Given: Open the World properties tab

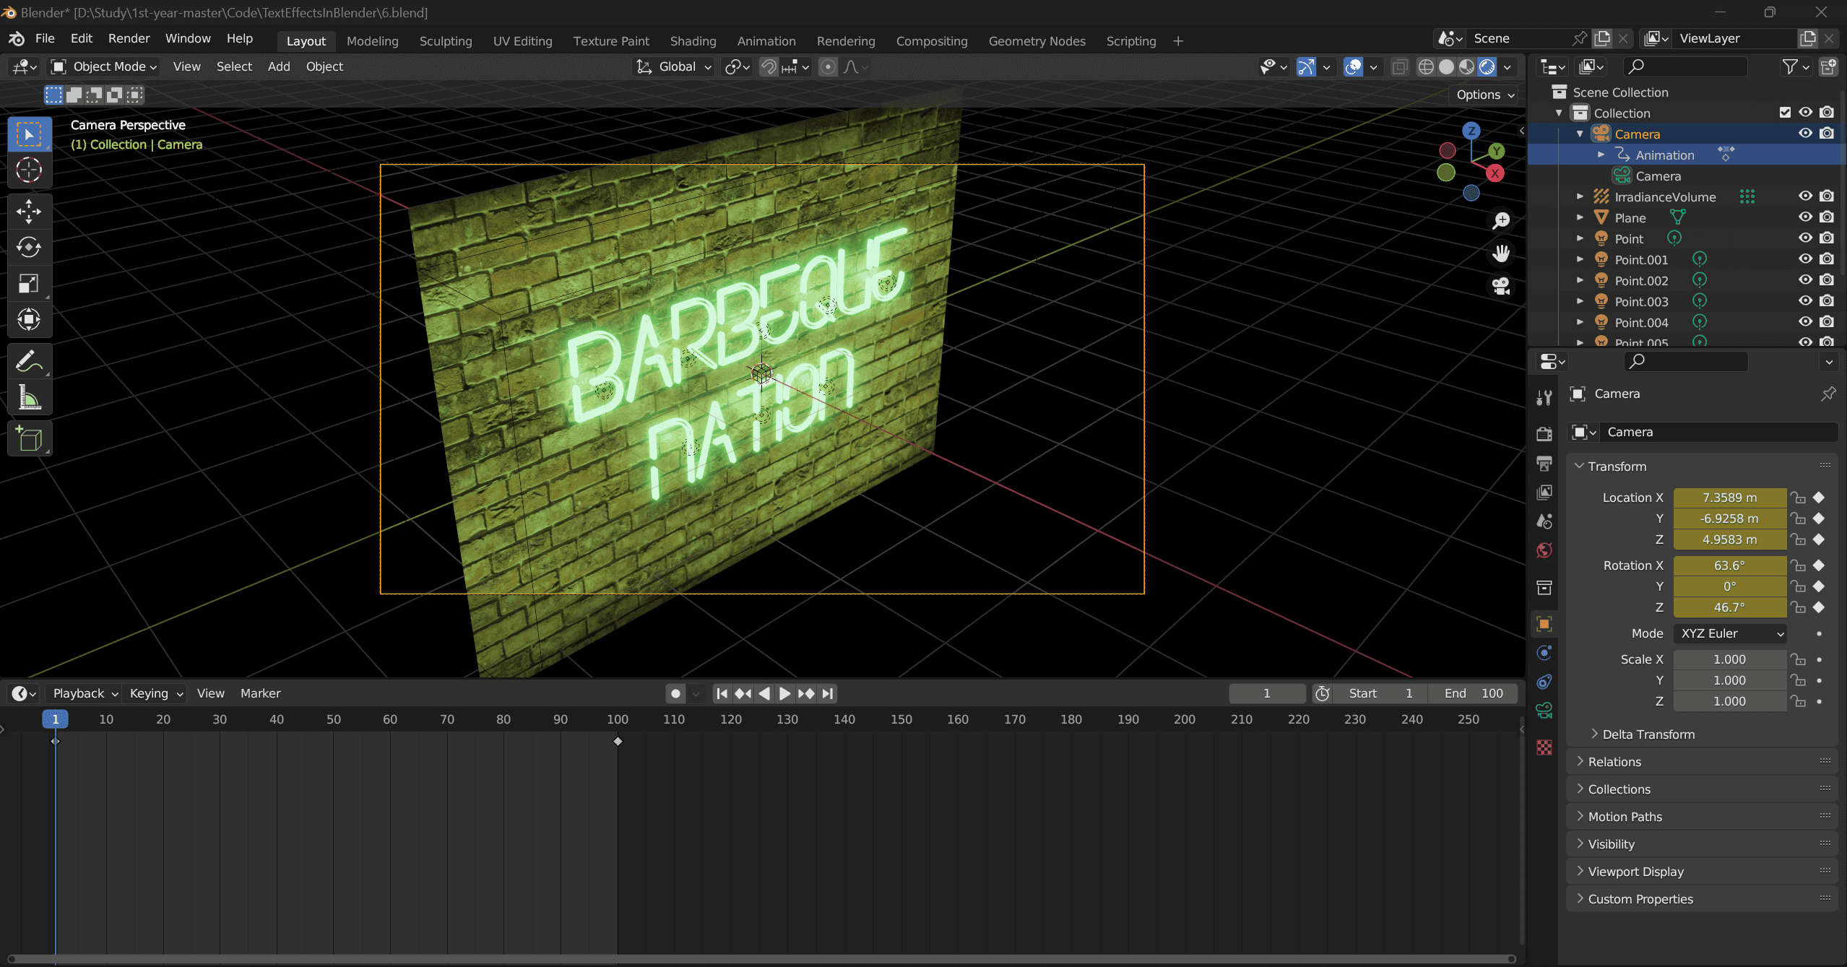Looking at the screenshot, I should click(1544, 550).
